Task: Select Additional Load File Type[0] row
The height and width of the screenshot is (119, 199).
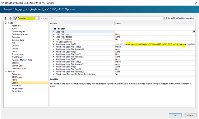Action: tap(122, 47)
